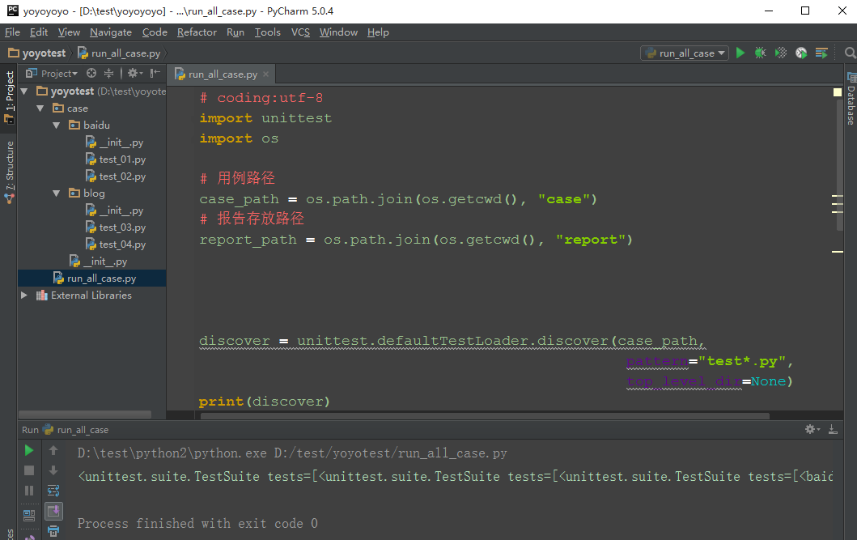
Task: Open the Code menu
Action: 155,32
